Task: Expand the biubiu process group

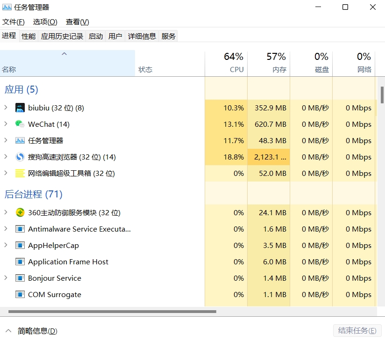Action: [x=6, y=108]
